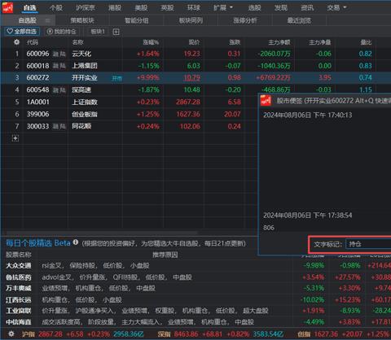Click 沪指 2867.28 in the status bar
Image resolution: width=391 pixels, height=340 pixels.
(42, 334)
